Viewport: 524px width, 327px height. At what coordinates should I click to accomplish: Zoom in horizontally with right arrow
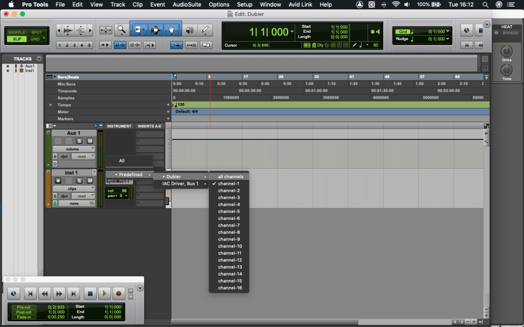pos(90,31)
